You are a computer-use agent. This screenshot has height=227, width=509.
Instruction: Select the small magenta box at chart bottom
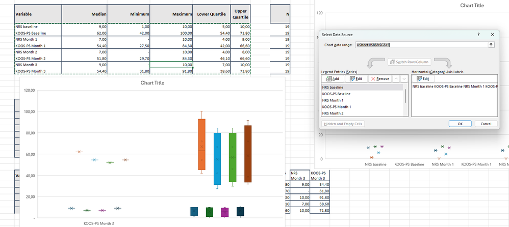pyautogui.click(x=225, y=212)
